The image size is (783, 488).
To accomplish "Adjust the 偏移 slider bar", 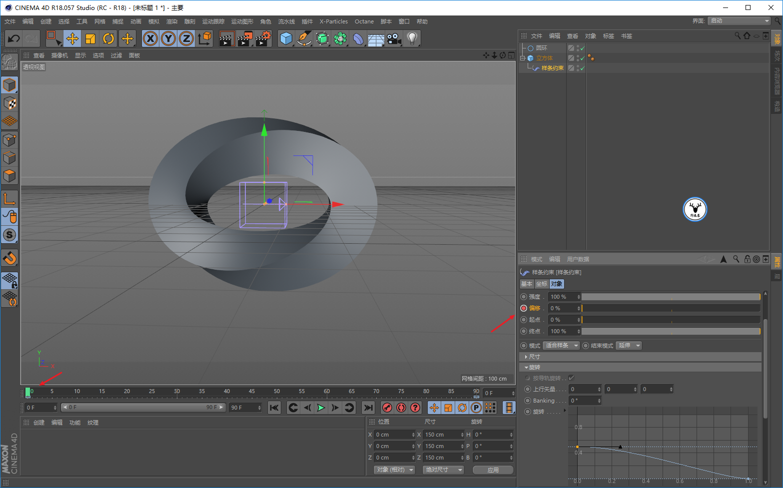I will tap(671, 308).
